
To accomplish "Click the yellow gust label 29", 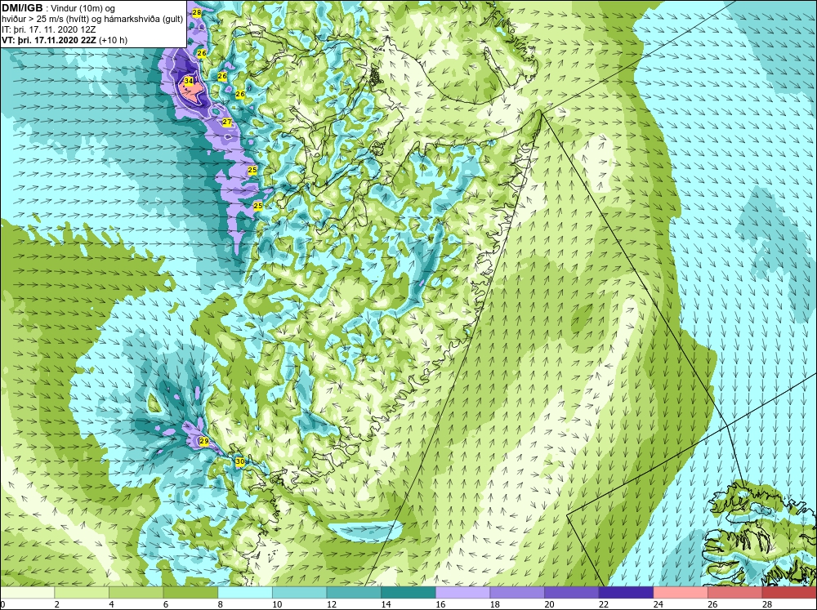I will (x=204, y=442).
